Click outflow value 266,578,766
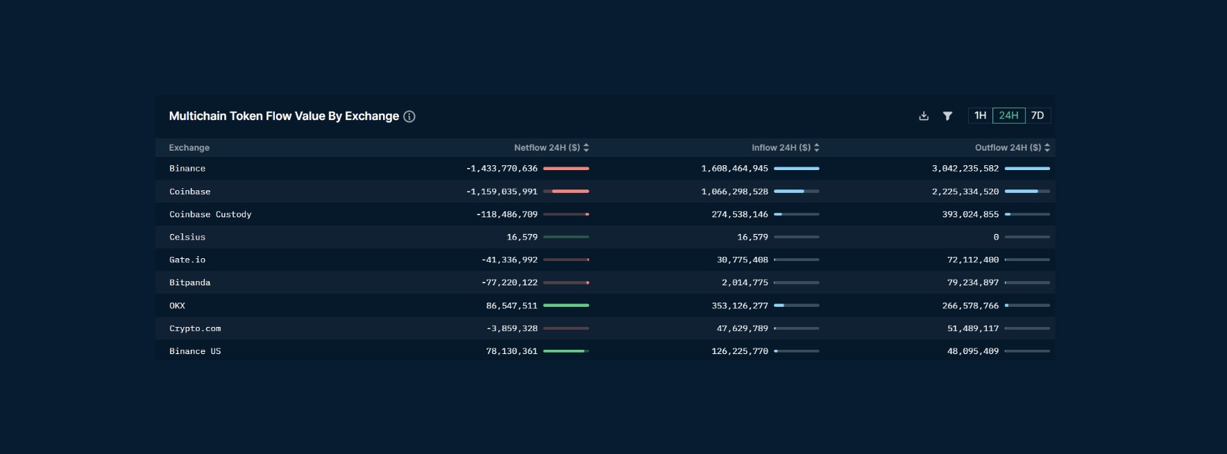The height and width of the screenshot is (454, 1227). click(970, 305)
